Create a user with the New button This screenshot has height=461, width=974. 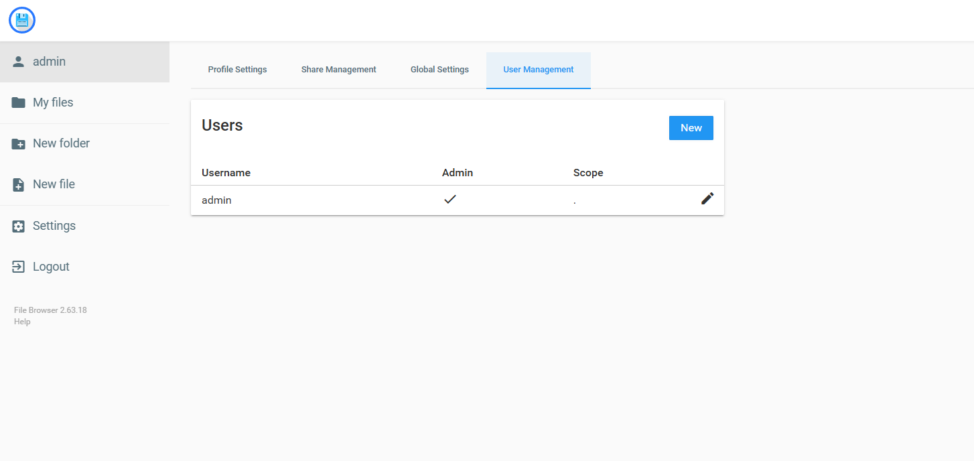(x=691, y=128)
